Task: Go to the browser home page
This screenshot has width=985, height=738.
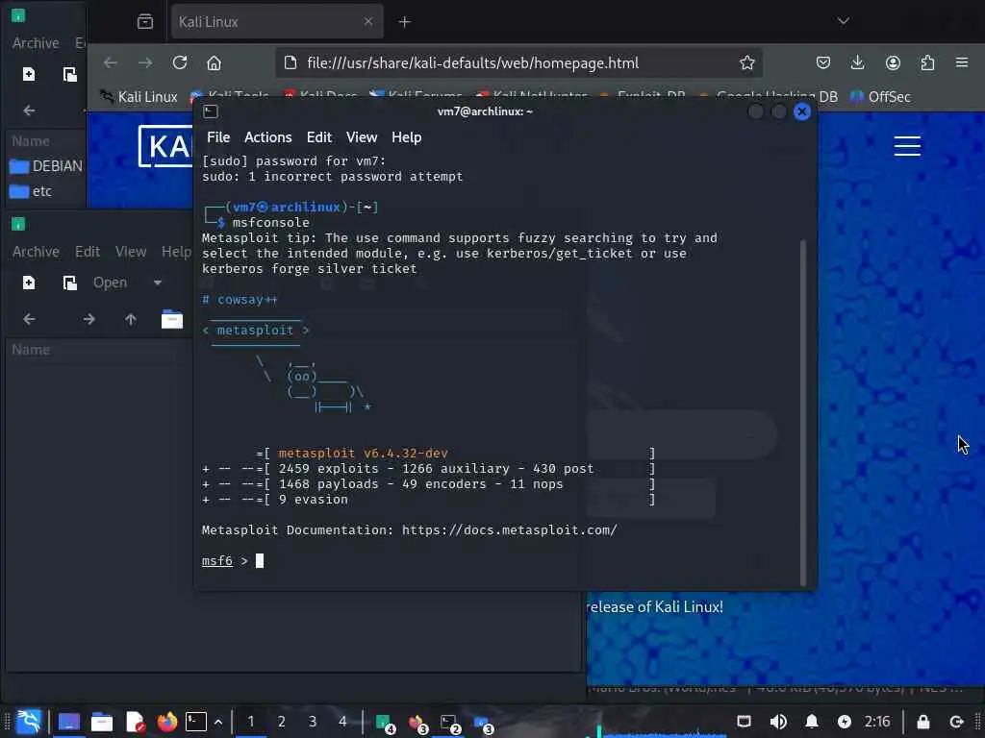Action: point(215,62)
